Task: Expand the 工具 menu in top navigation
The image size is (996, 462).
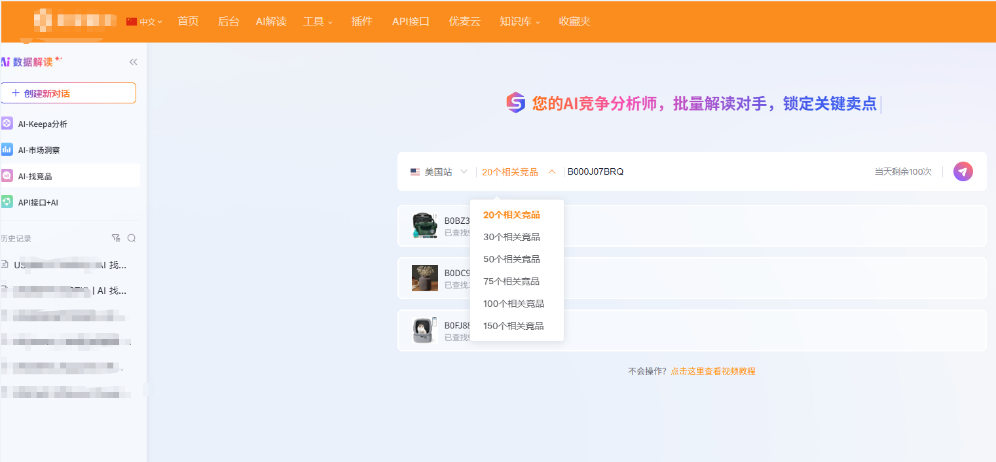Action: [x=318, y=22]
